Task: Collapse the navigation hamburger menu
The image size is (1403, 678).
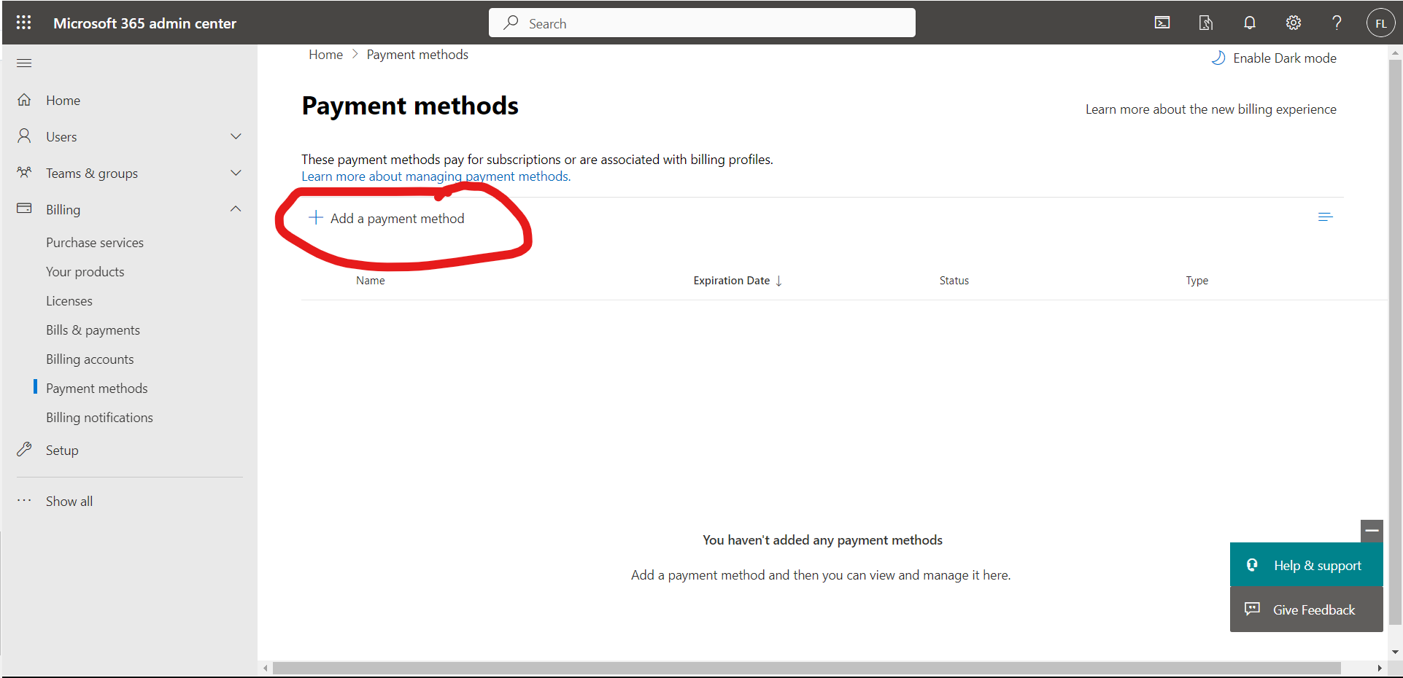Action: click(24, 63)
